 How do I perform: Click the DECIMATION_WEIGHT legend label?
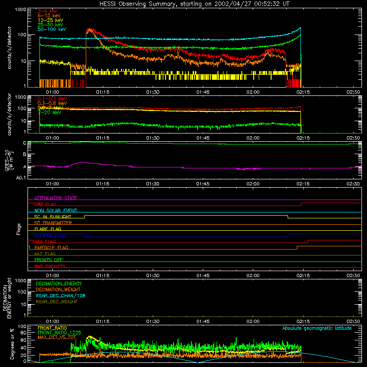[58, 289]
